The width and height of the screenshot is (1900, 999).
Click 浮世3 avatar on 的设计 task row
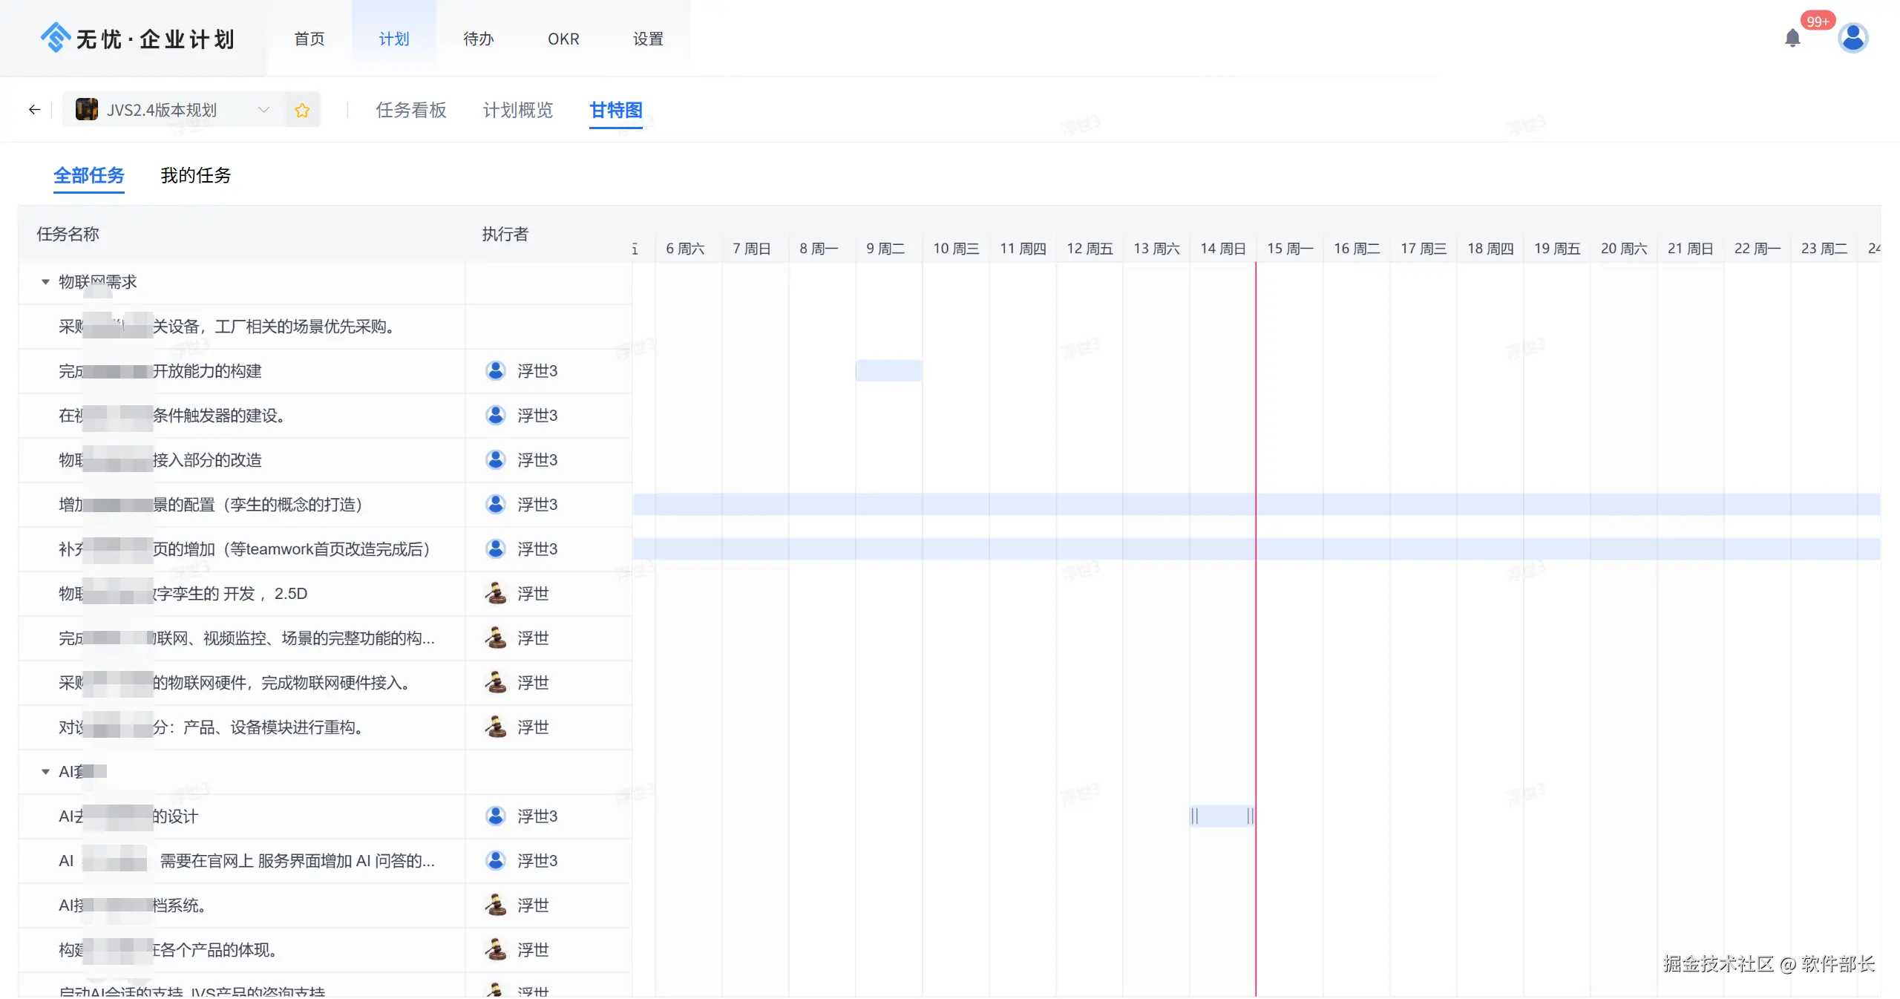point(495,816)
